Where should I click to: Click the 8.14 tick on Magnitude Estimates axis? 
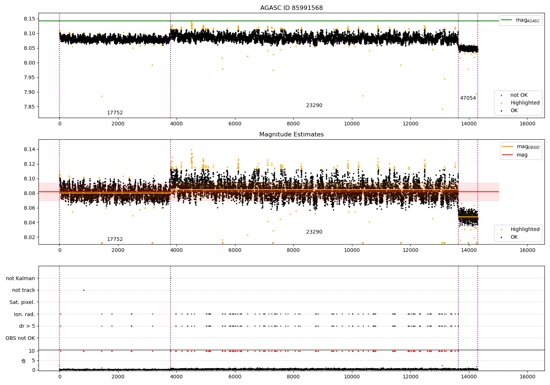29,149
